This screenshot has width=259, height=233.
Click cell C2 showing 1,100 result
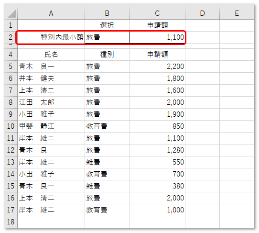(x=157, y=37)
